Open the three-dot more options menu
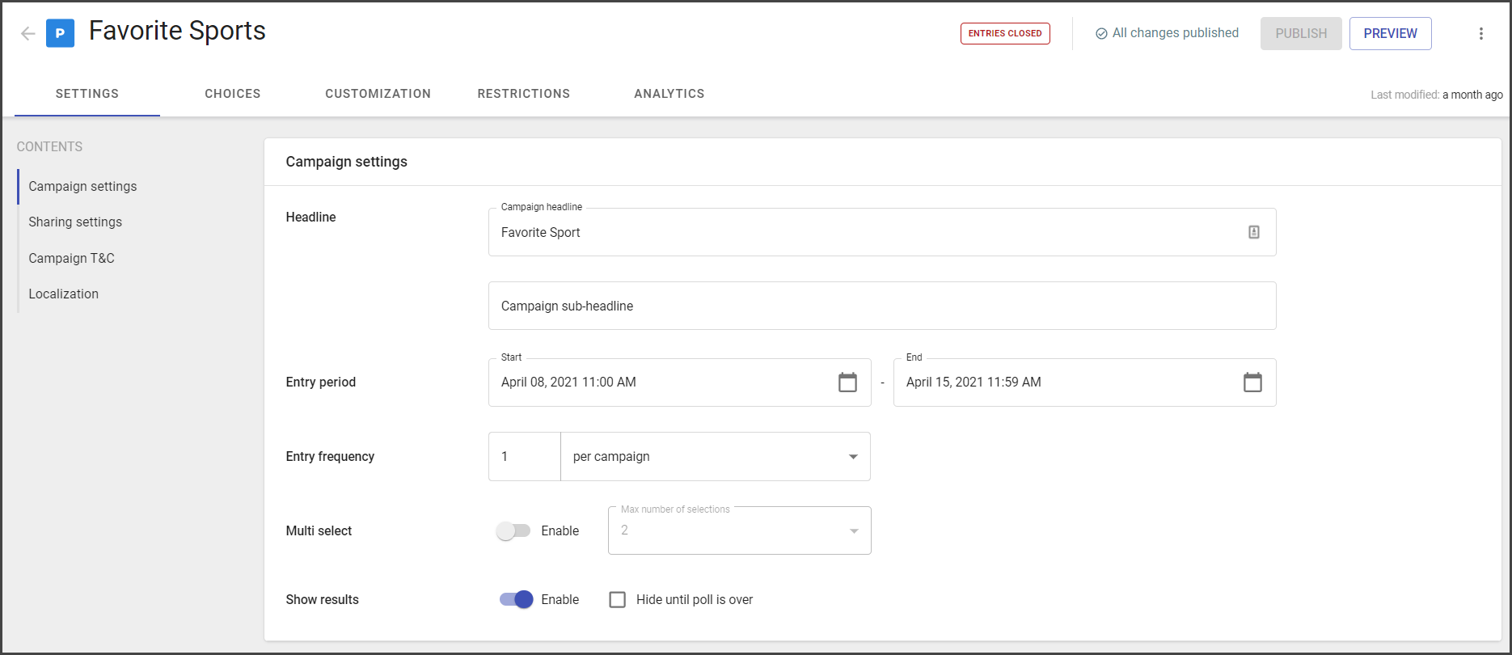Viewport: 1512px width, 655px height. (x=1481, y=33)
